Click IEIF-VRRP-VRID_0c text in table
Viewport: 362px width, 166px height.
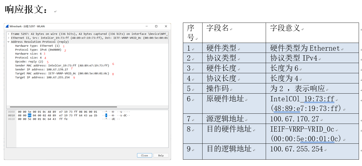pyautogui.click(x=302, y=129)
